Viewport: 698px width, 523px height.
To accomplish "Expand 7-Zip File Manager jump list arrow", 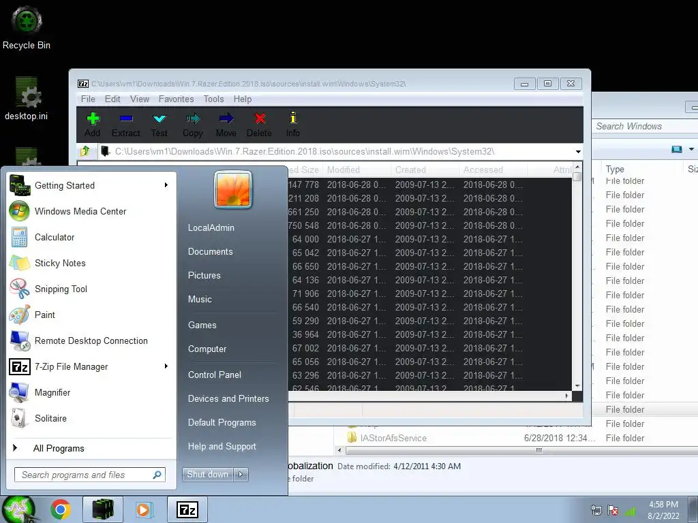I will pyautogui.click(x=166, y=366).
